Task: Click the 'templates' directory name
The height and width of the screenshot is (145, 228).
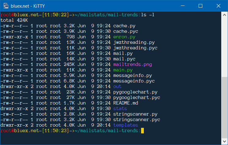Action: coord(125,125)
